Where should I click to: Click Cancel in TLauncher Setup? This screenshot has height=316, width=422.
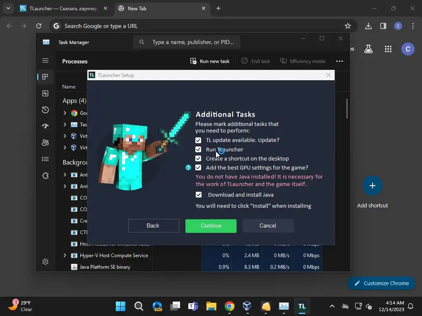coord(268,226)
